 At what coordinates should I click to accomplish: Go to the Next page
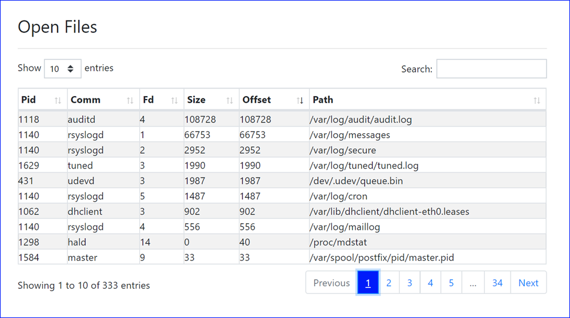pos(528,283)
